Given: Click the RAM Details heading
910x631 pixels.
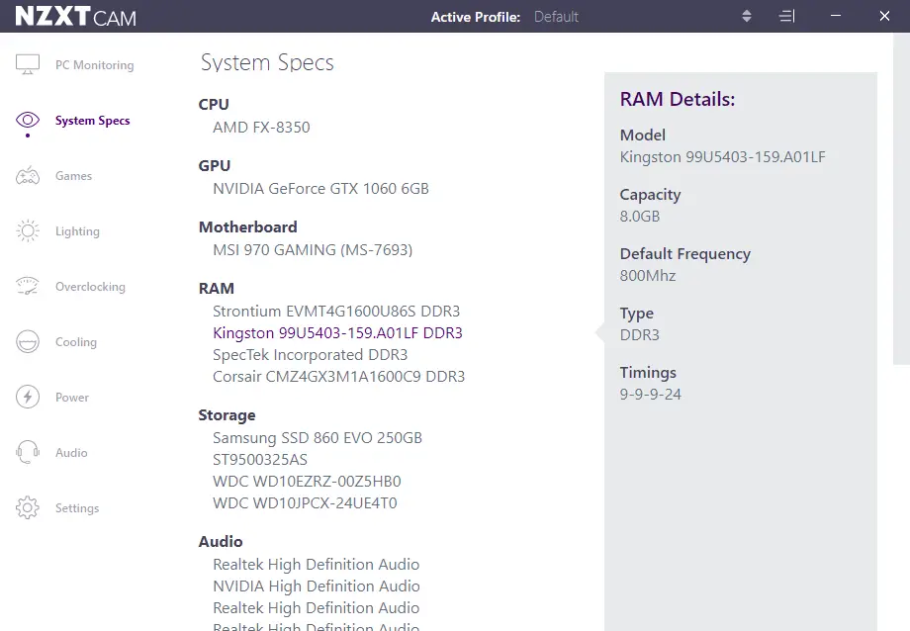Looking at the screenshot, I should point(678,99).
